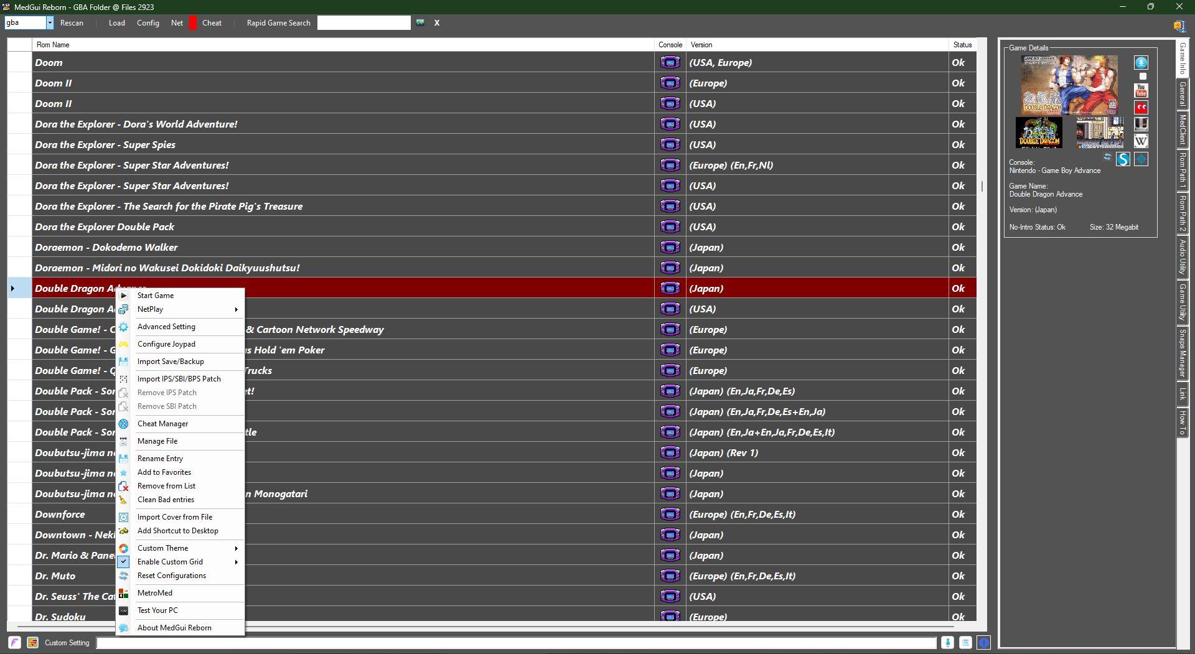This screenshot has height=654, width=1195.
Task: Click the NES controller icon in Game Details
Action: coord(1141,124)
